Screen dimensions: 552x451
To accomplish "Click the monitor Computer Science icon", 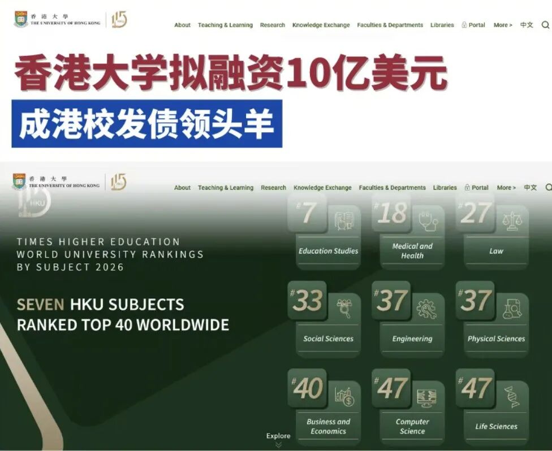I will tap(426, 397).
